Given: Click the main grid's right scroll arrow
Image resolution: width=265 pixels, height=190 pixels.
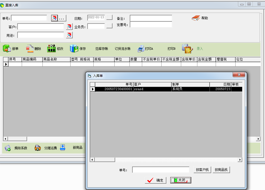Looking at the screenshot, I should (x=258, y=139).
